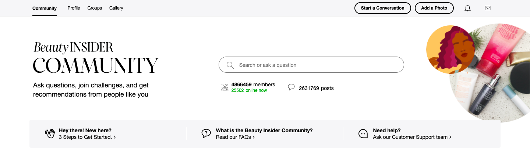Click the posts speech bubble icon
Viewport: 530px width, 155px height.
point(291,87)
